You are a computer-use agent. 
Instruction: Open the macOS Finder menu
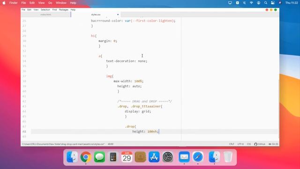[x=14, y=3]
